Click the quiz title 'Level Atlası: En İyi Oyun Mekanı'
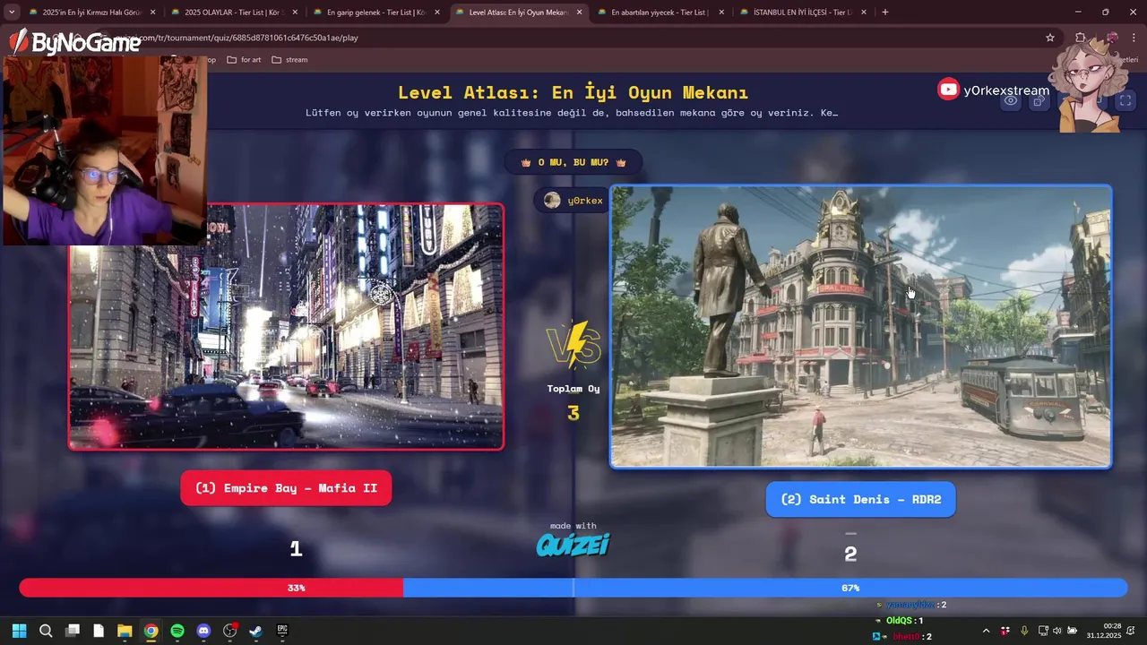This screenshot has width=1147, height=645. [x=573, y=92]
